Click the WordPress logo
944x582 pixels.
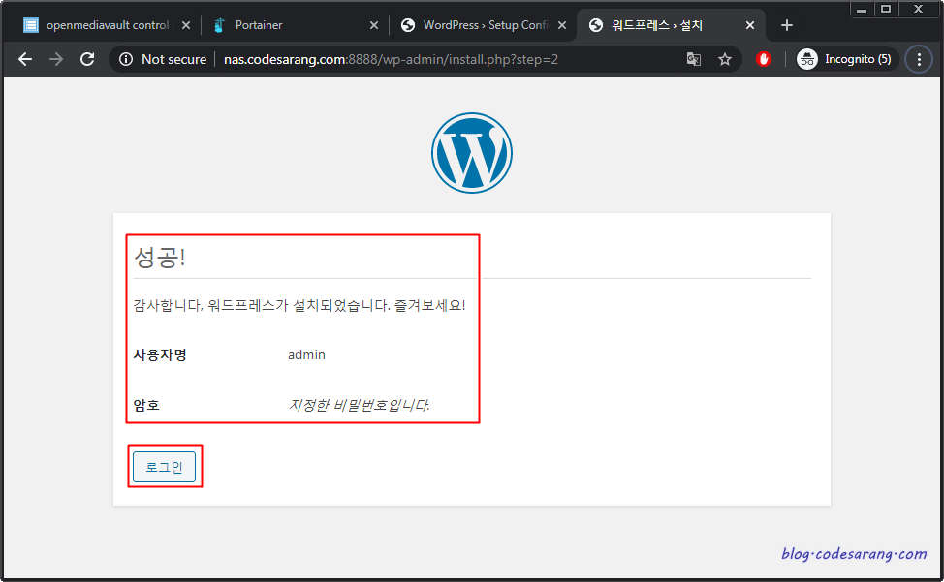click(x=472, y=153)
